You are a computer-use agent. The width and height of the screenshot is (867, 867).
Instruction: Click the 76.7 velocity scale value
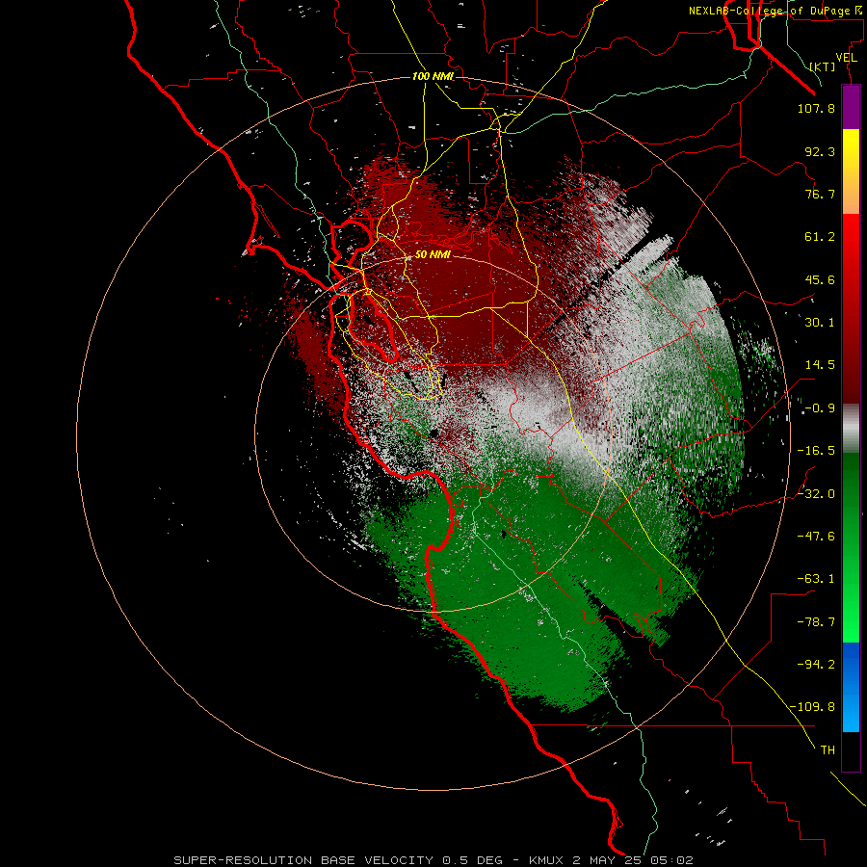[820, 195]
